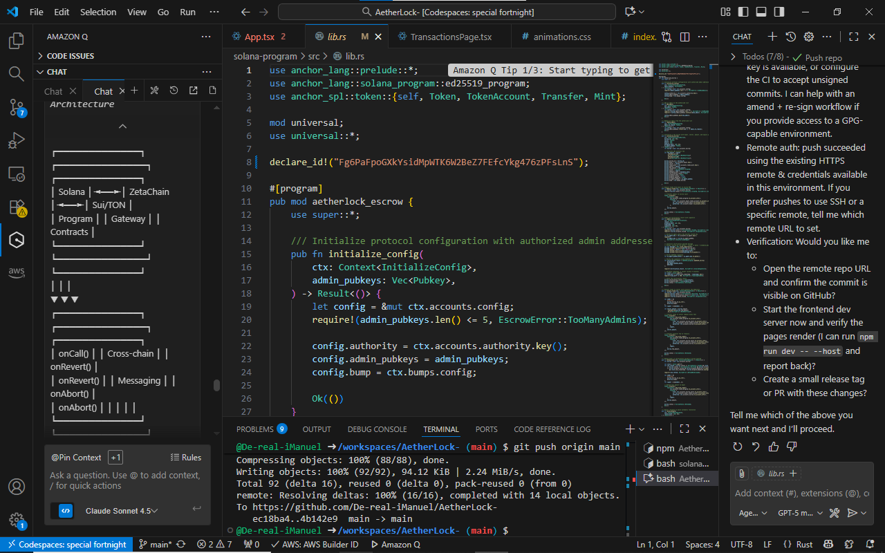885x553 pixels.
Task: Click the attach context paperclip icon
Action: (741, 474)
